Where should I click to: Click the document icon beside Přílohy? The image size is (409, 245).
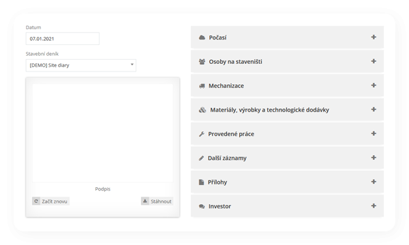201,182
